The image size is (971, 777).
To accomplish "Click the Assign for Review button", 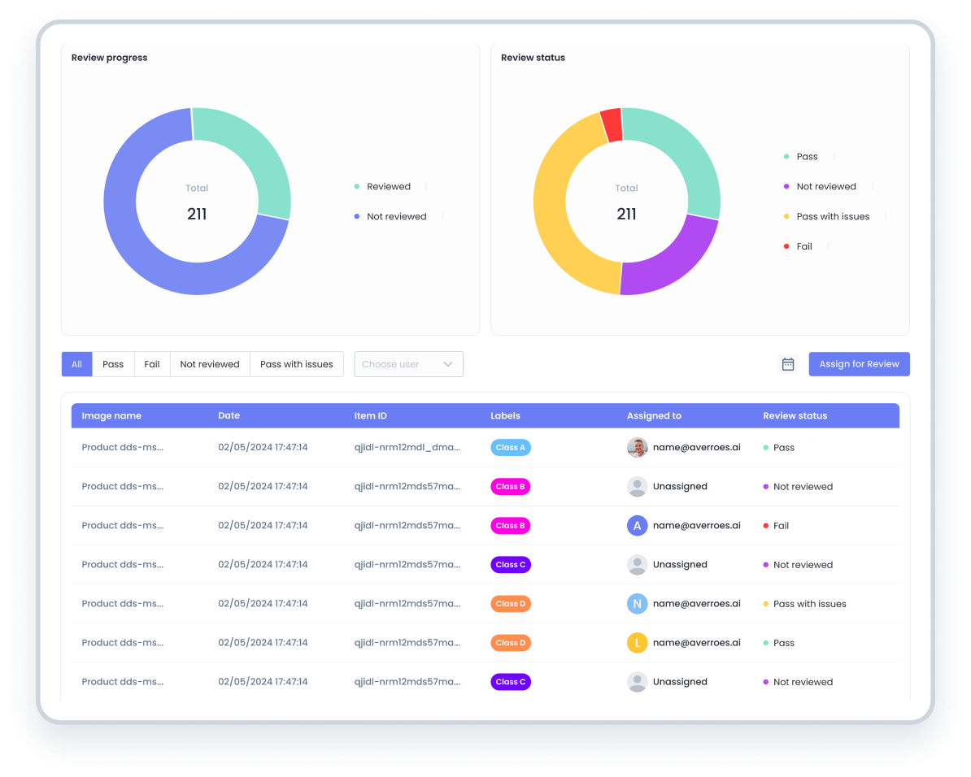I will click(x=859, y=363).
